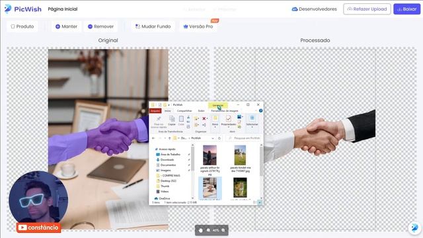Click the Explorer refresh icon
Screen dimensions: 423x238
219,138
